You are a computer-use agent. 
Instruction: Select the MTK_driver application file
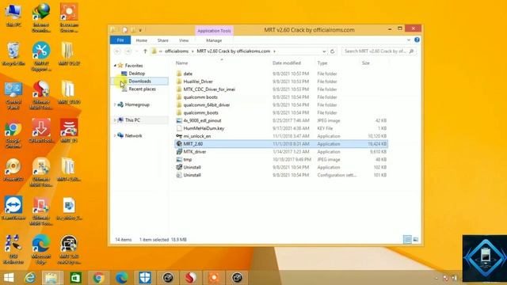coord(195,151)
